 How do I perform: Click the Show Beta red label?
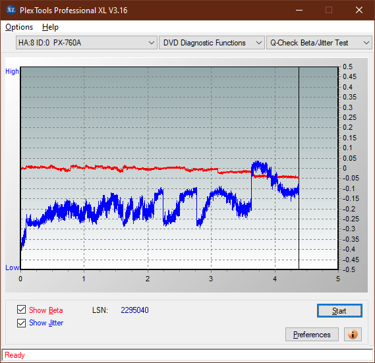pos(46,310)
